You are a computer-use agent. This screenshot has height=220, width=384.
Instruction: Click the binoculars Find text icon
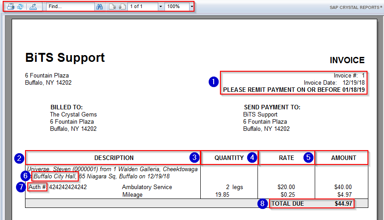[100, 7]
